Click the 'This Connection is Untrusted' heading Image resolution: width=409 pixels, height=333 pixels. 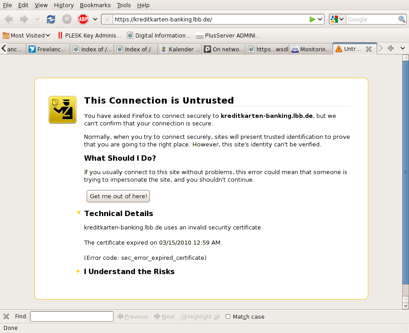pos(159,100)
